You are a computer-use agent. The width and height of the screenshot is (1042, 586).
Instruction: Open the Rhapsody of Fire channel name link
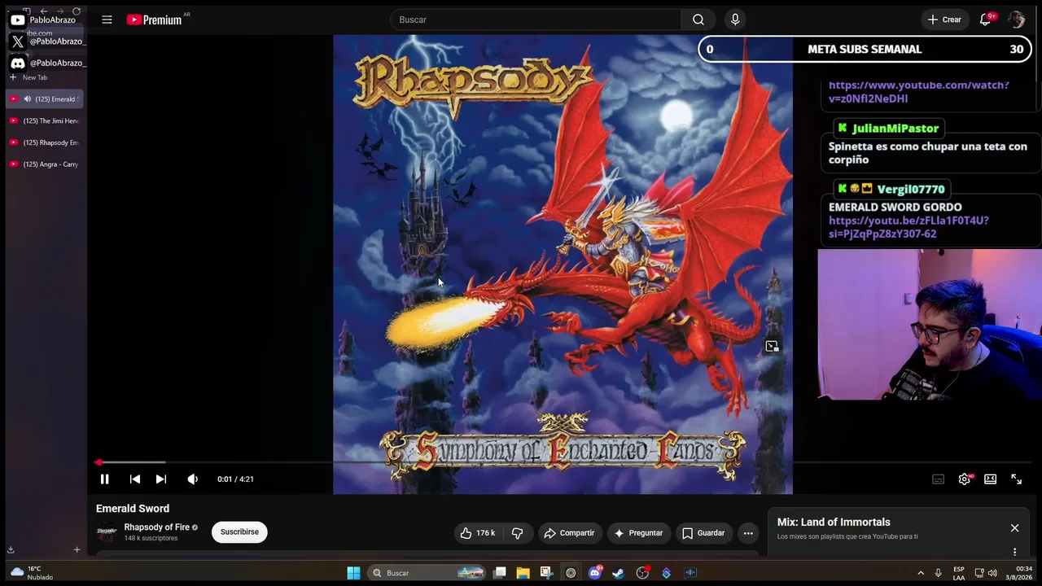coord(156,527)
